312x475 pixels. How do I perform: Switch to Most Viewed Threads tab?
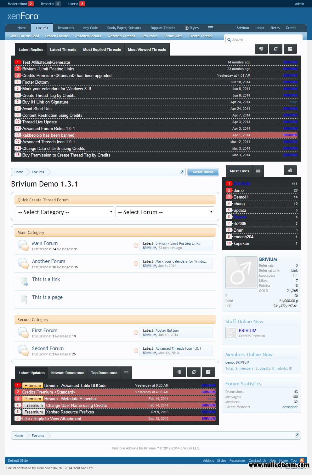tap(147, 50)
